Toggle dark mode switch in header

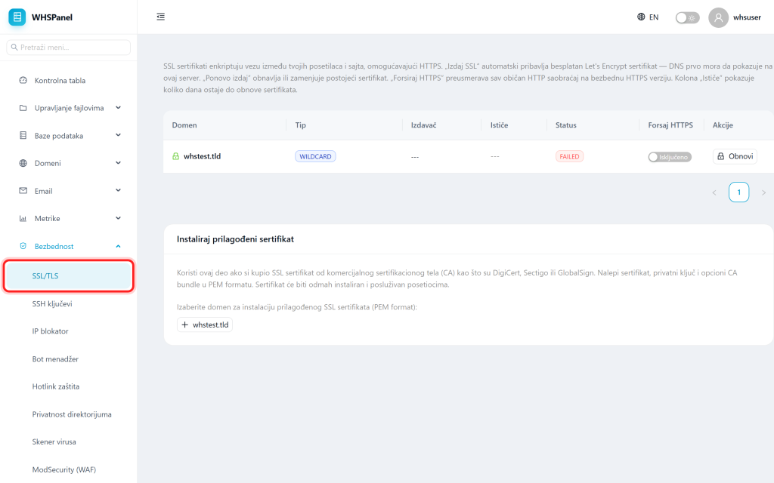687,18
